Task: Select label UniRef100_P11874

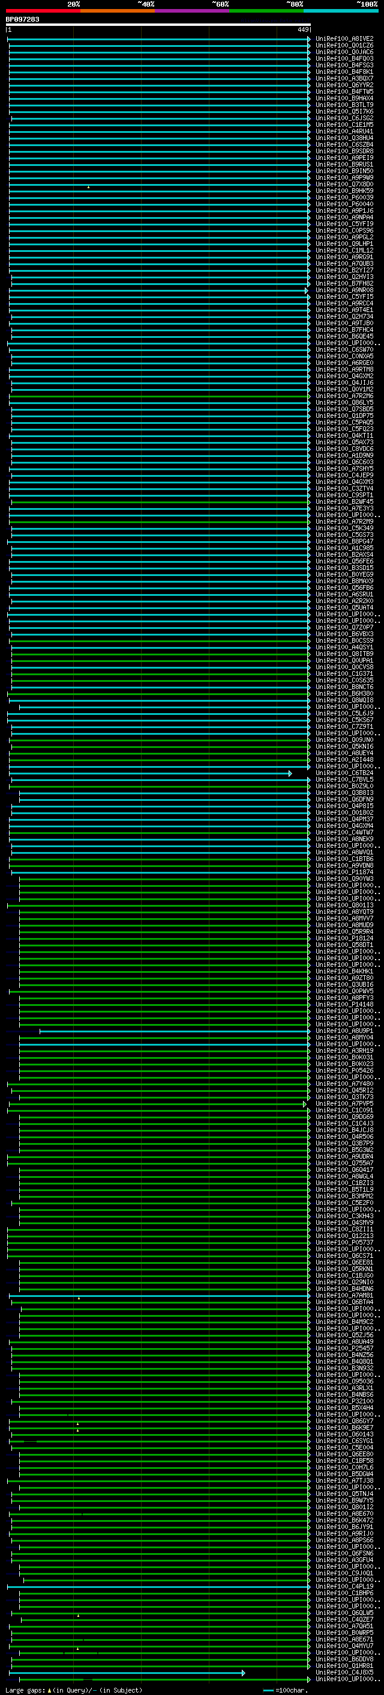Action: (x=344, y=872)
